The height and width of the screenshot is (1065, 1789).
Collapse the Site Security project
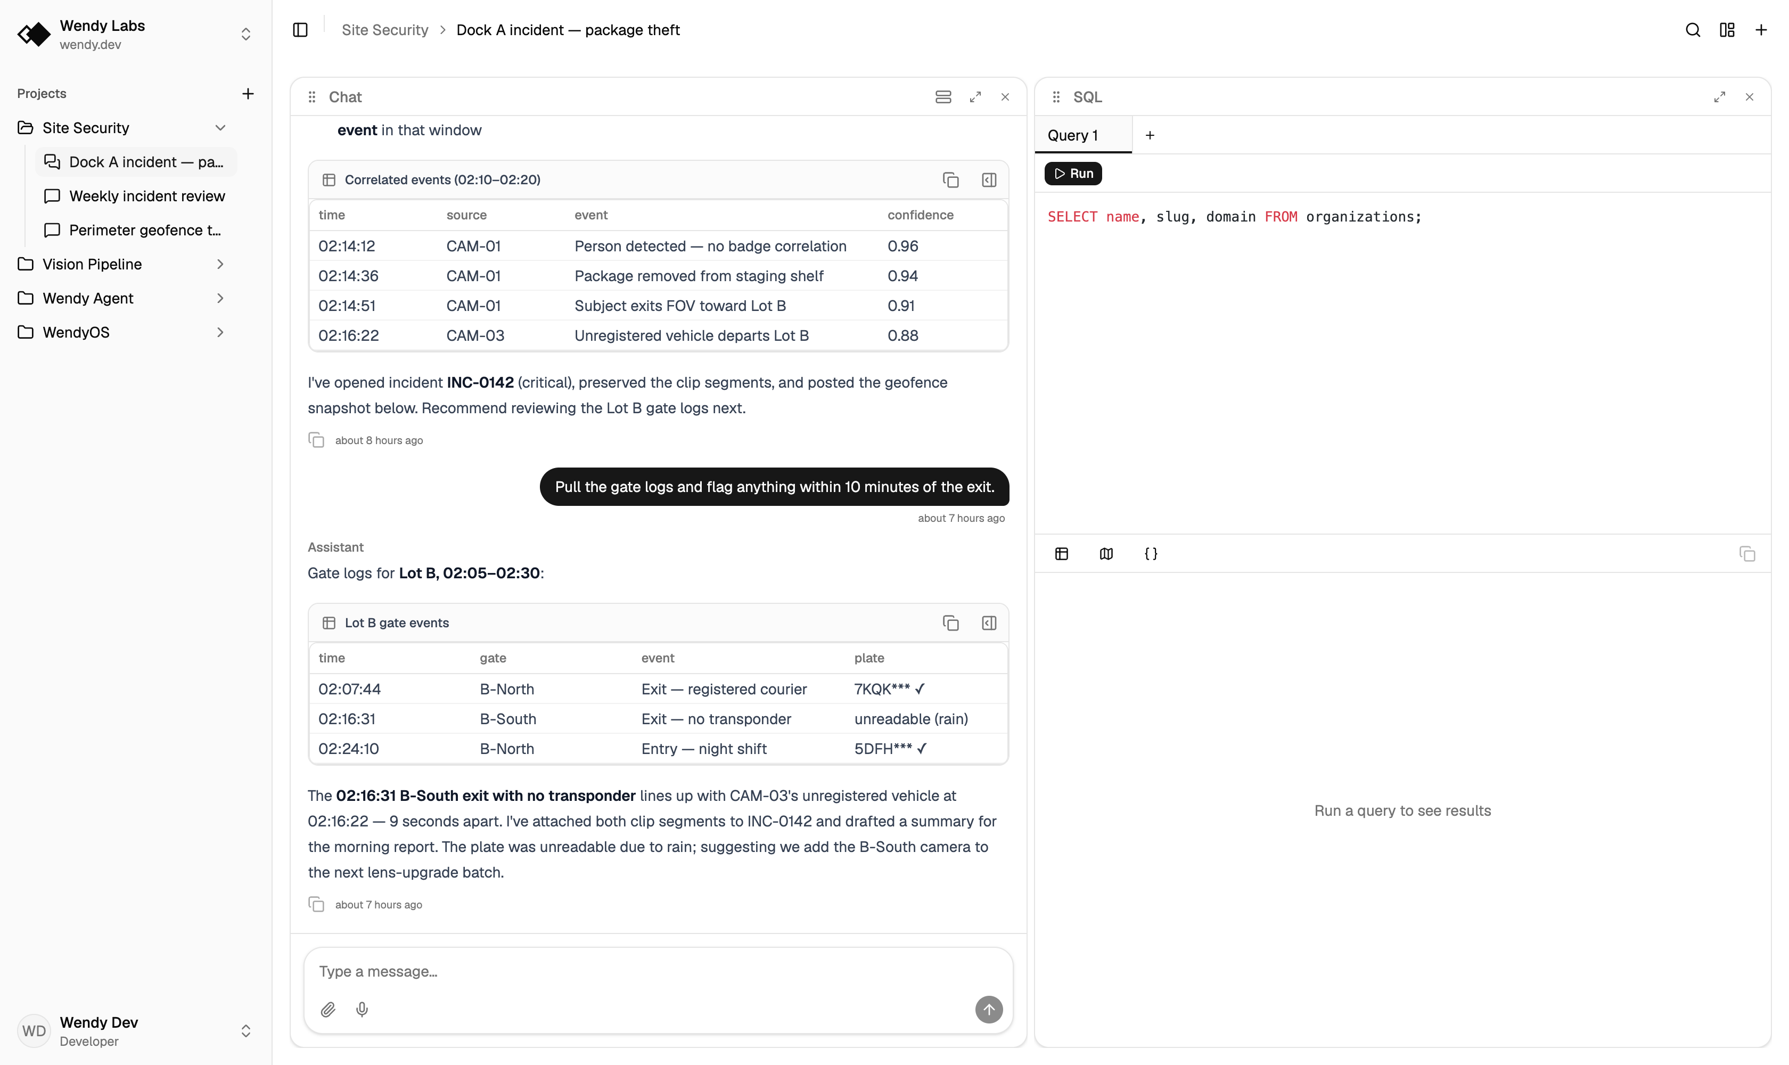pos(220,128)
